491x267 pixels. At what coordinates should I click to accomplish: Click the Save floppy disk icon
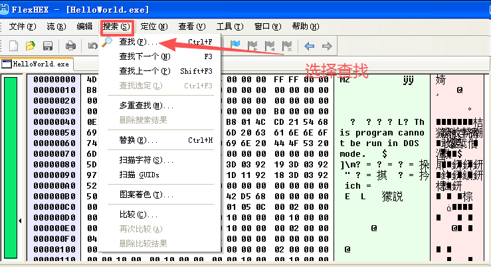click(48, 46)
